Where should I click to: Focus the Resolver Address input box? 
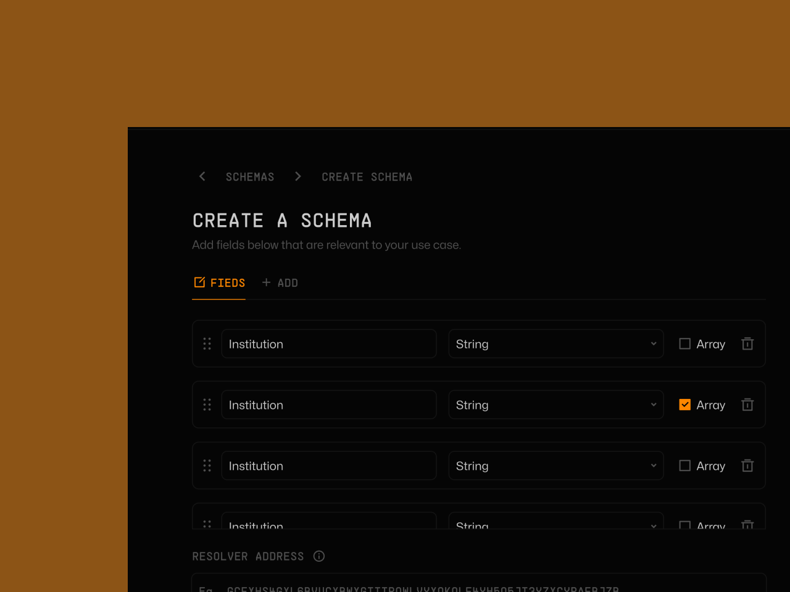(478, 585)
